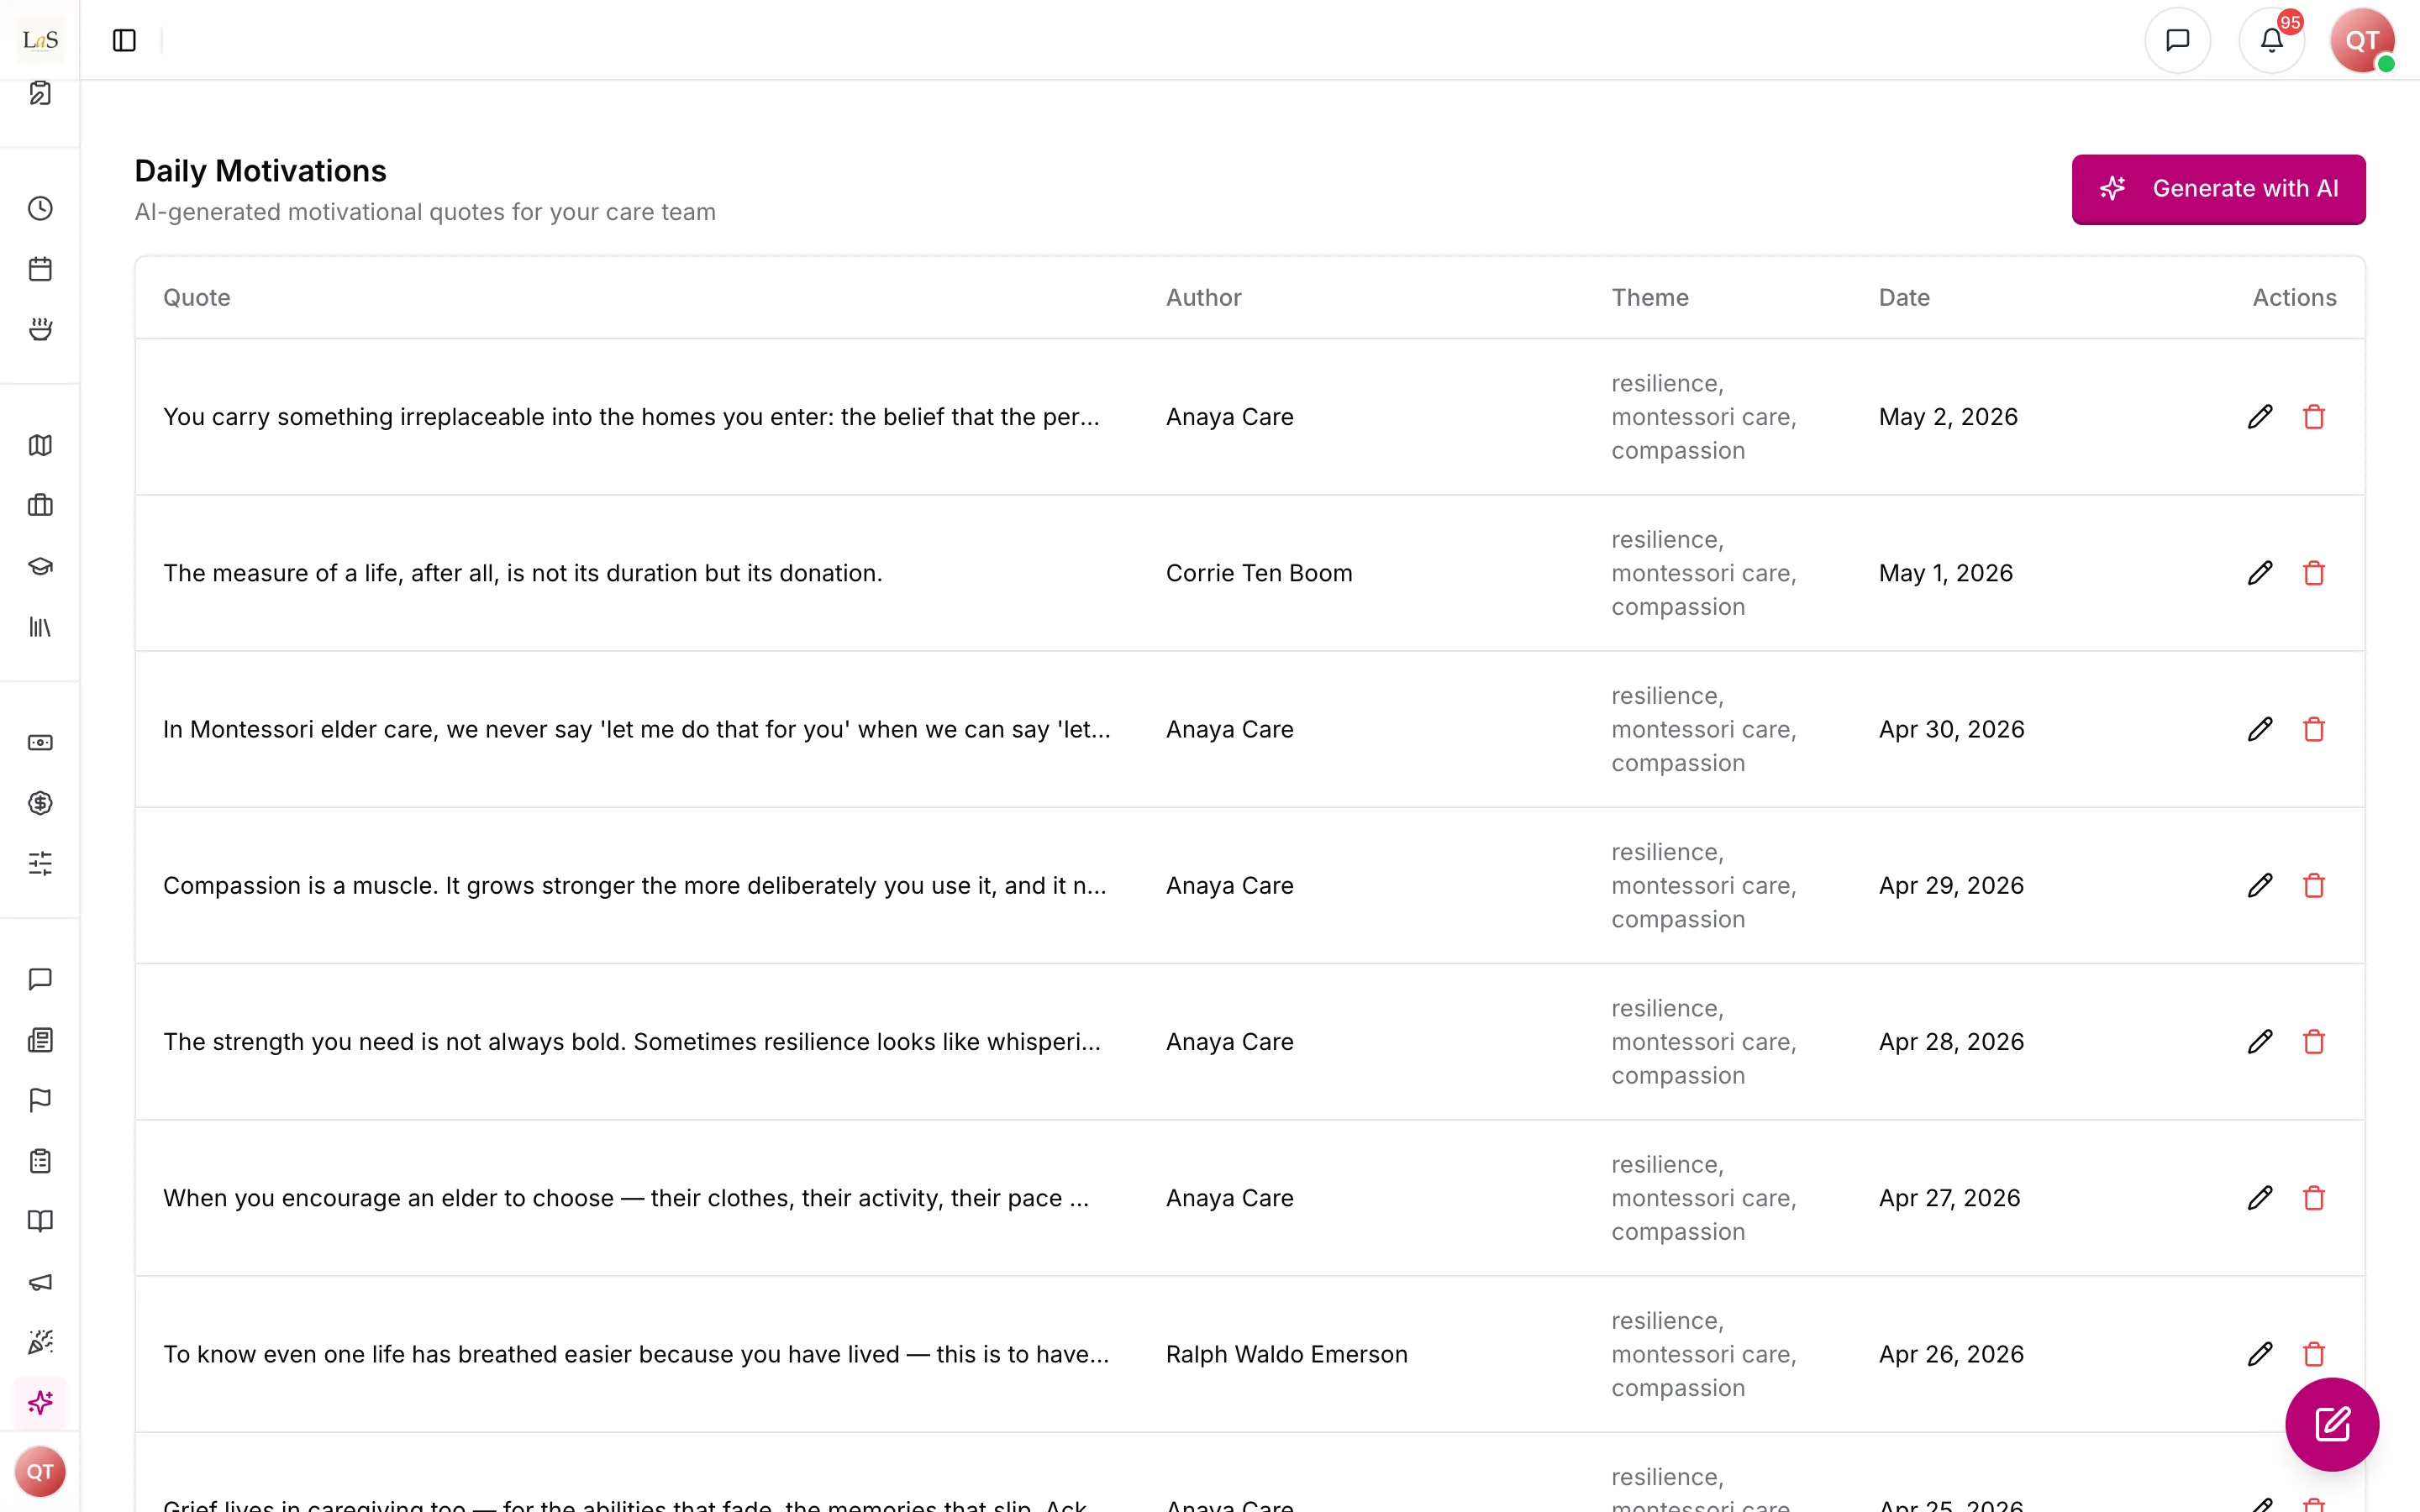Click Generate with AI button
Screen dimensions: 2420x1512
2218,189
